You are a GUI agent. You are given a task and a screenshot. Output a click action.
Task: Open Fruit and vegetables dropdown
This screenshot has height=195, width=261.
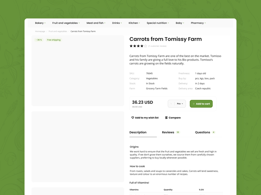tap(66, 23)
